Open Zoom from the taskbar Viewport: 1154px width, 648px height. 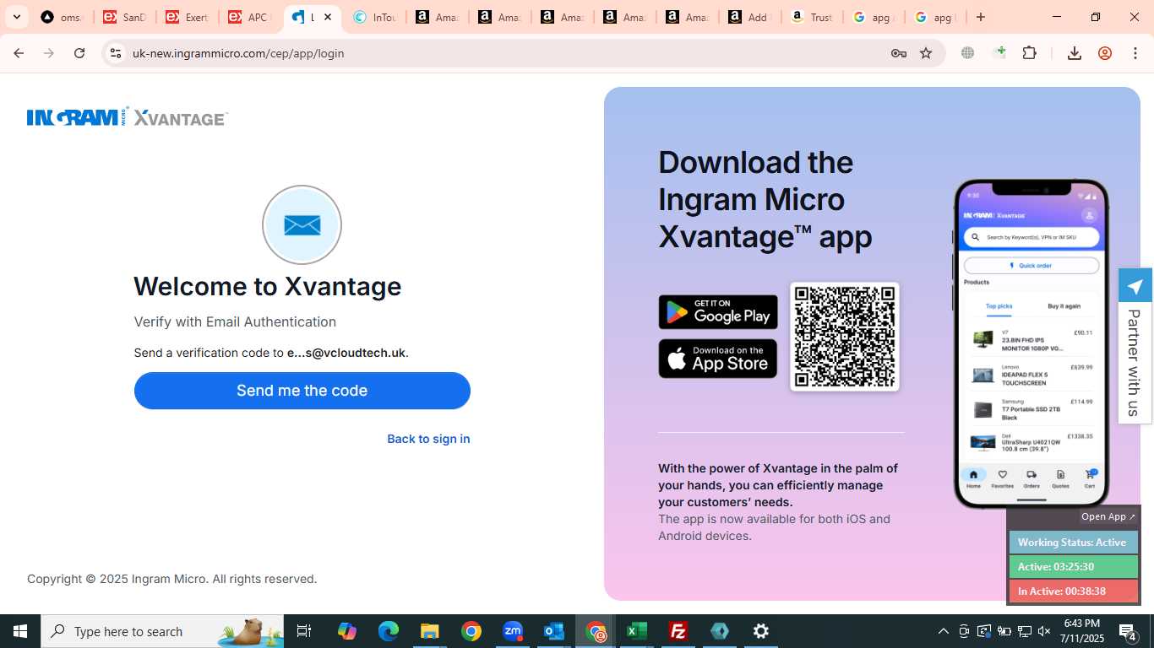(513, 631)
